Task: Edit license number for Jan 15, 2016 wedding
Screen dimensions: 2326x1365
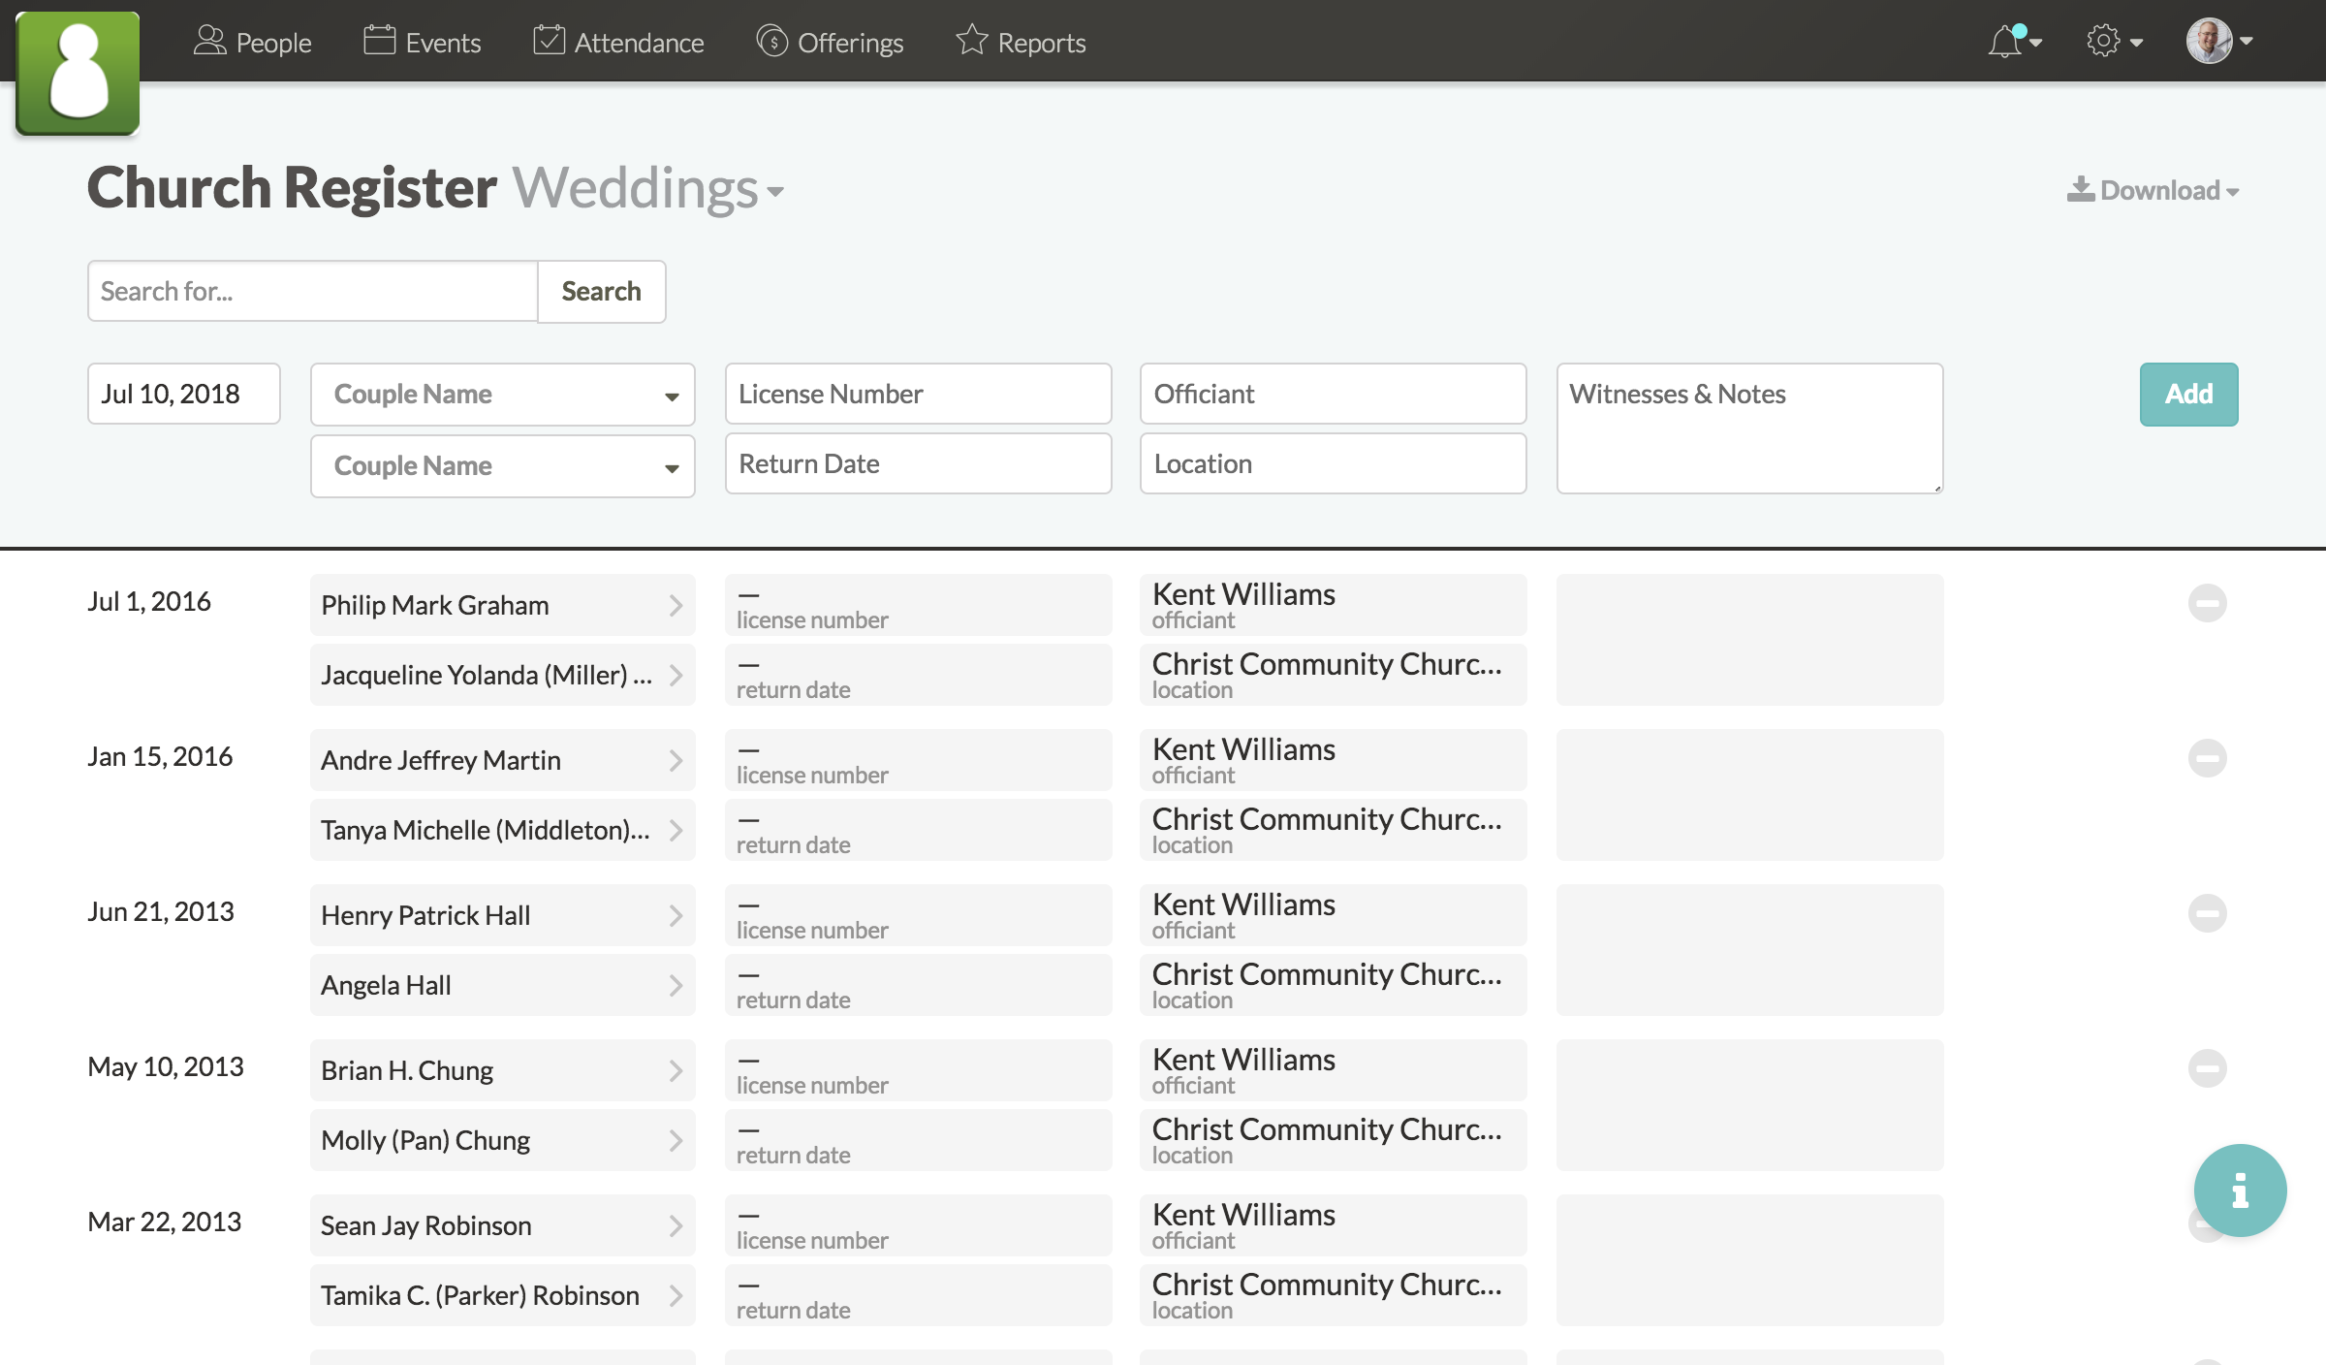Action: pyautogui.click(x=918, y=760)
